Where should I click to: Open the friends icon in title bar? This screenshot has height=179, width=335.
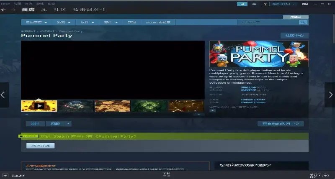click(x=254, y=4)
